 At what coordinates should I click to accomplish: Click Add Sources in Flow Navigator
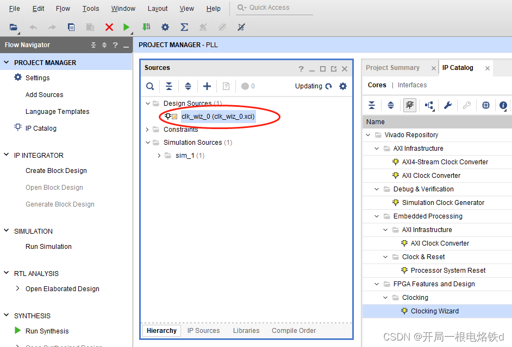pos(45,95)
